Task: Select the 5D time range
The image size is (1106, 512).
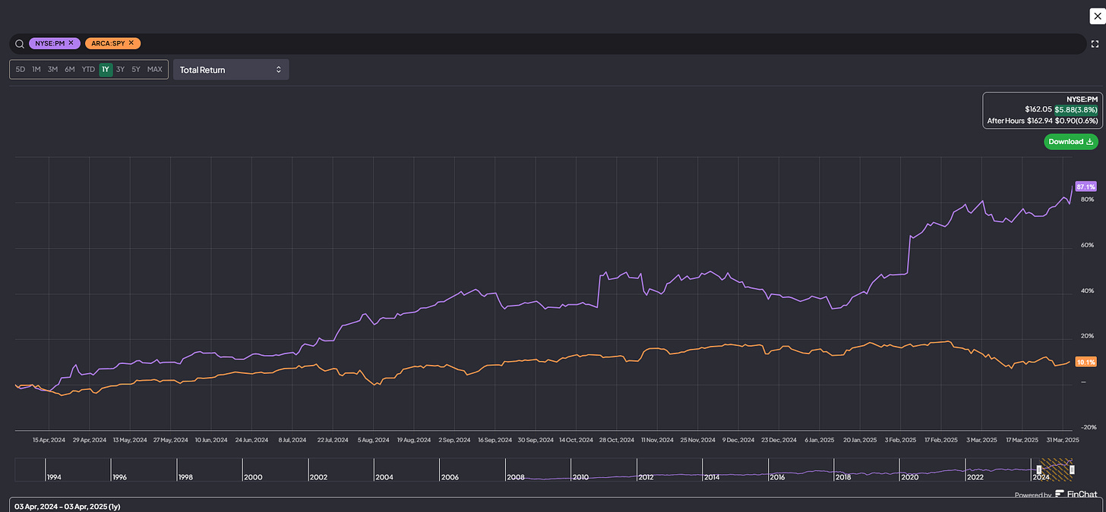Action: coord(21,70)
